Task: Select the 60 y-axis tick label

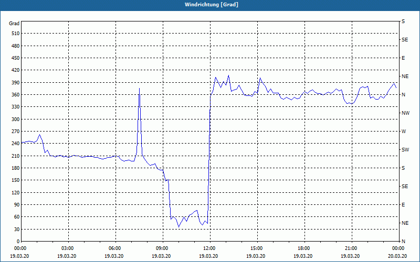Action: tap(17, 217)
